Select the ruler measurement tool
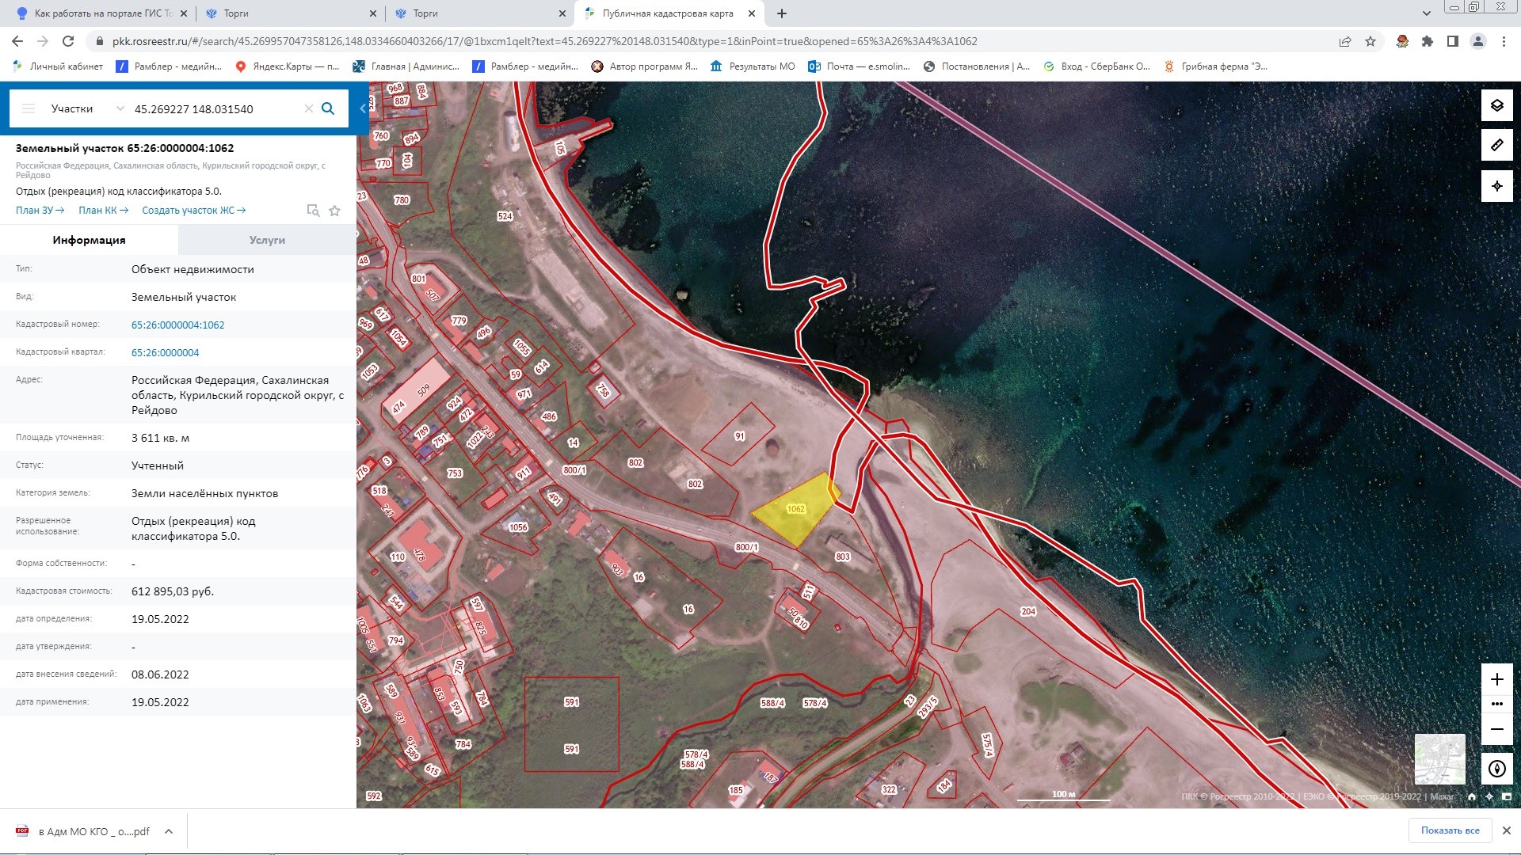 [1496, 146]
